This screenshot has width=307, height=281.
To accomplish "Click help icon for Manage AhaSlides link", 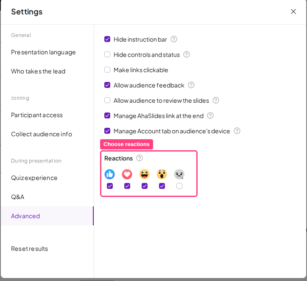I will coord(210,115).
